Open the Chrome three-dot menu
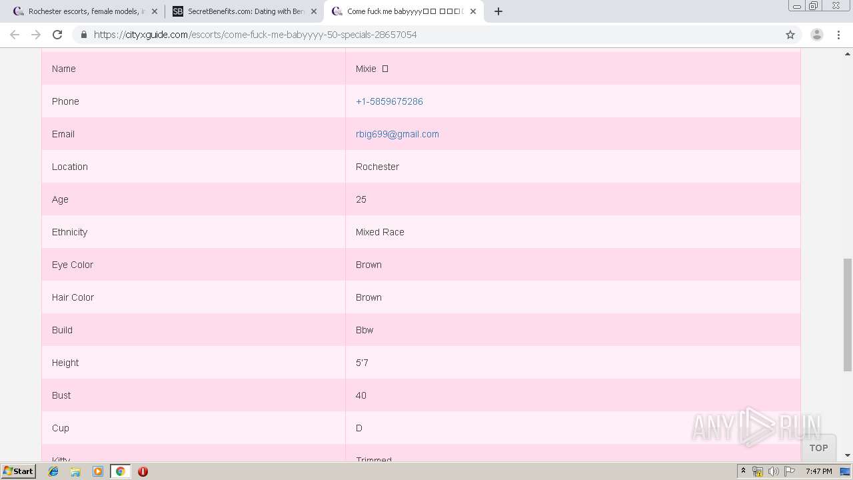 (840, 35)
